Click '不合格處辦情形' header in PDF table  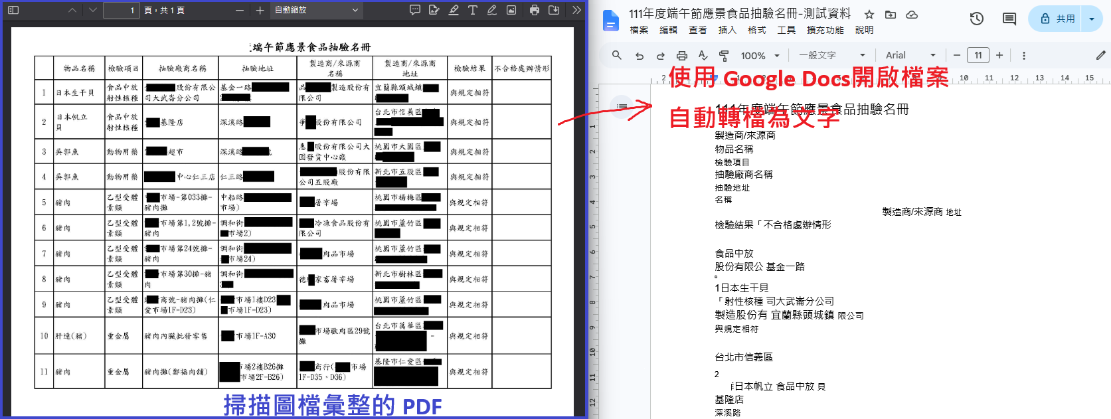(x=522, y=68)
